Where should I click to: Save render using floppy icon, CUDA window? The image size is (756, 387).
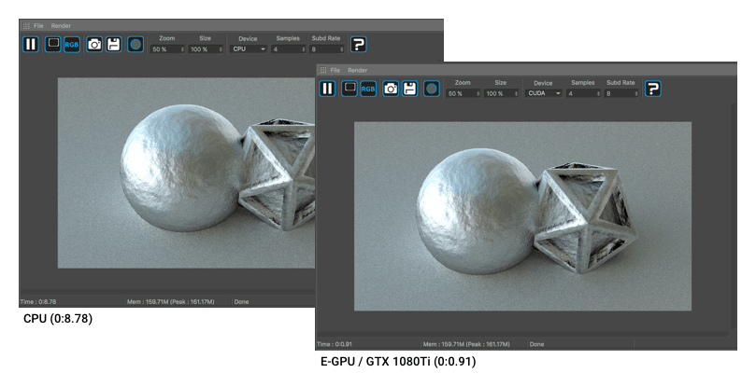pyautogui.click(x=410, y=89)
